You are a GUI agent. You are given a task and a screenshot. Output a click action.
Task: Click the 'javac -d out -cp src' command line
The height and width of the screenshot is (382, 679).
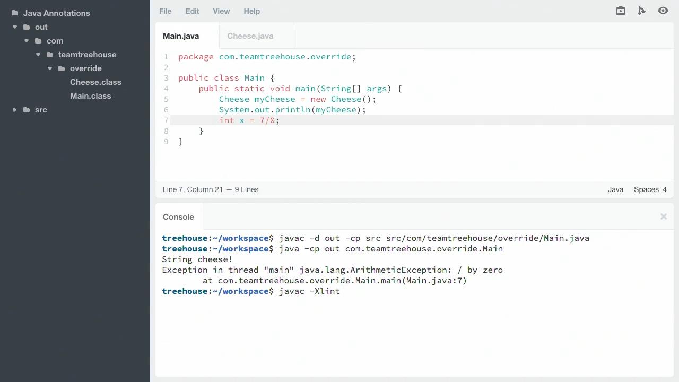click(x=376, y=238)
